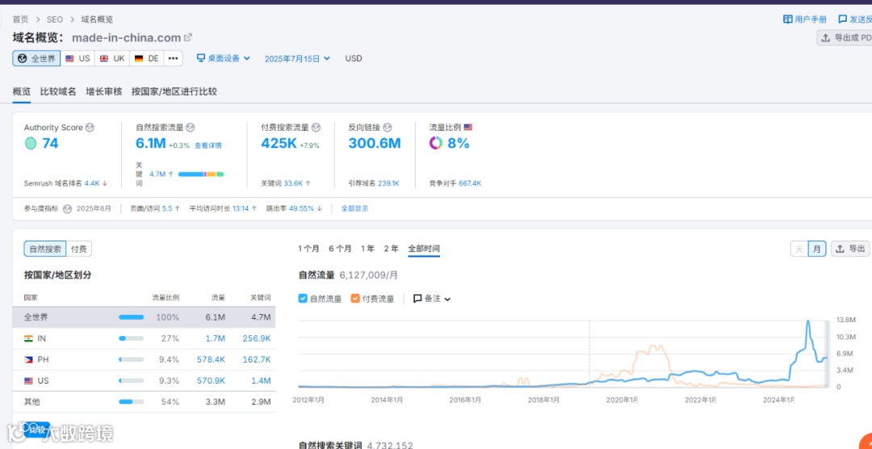Click US flag icon beside 流量比例

(467, 128)
